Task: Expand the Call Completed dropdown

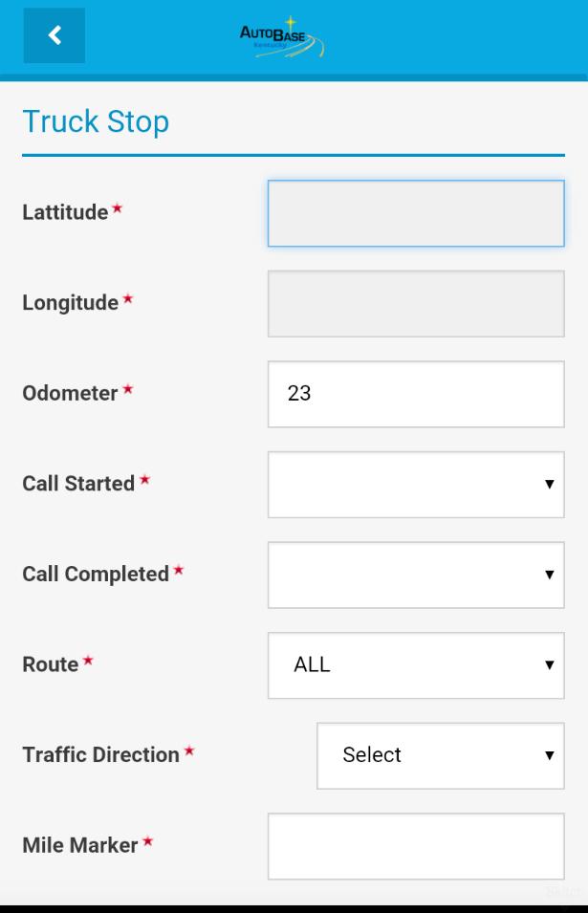Action: pyautogui.click(x=416, y=575)
